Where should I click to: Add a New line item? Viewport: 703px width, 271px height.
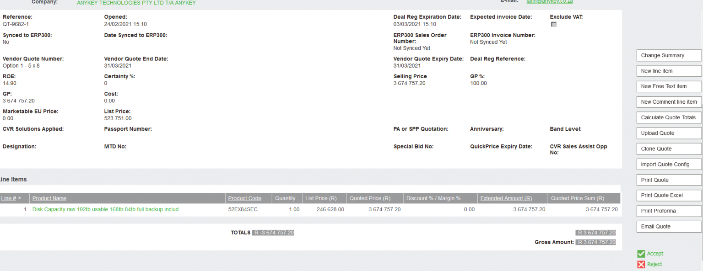coord(669,71)
